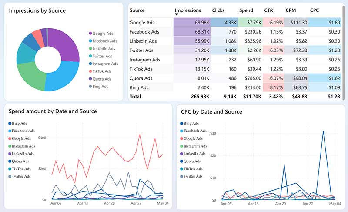
Task: Select Twitter Ads in donut chart legend
Action: (x=100, y=56)
